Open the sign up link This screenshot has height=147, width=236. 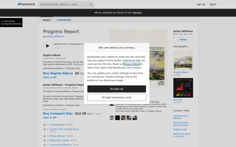coord(201,4)
